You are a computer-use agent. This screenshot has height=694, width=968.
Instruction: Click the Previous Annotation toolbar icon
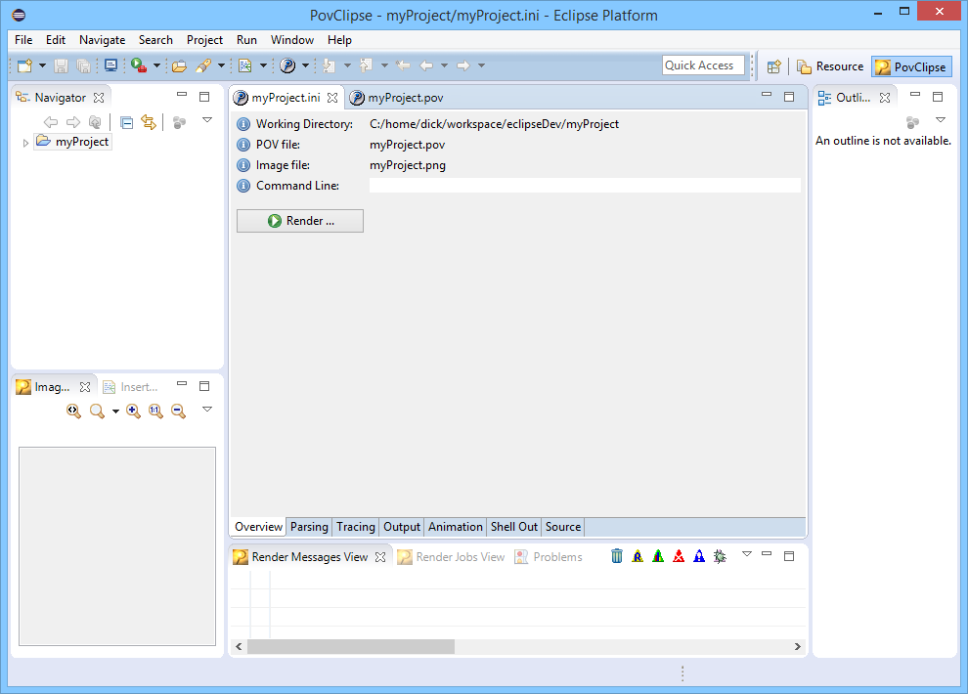tap(366, 65)
